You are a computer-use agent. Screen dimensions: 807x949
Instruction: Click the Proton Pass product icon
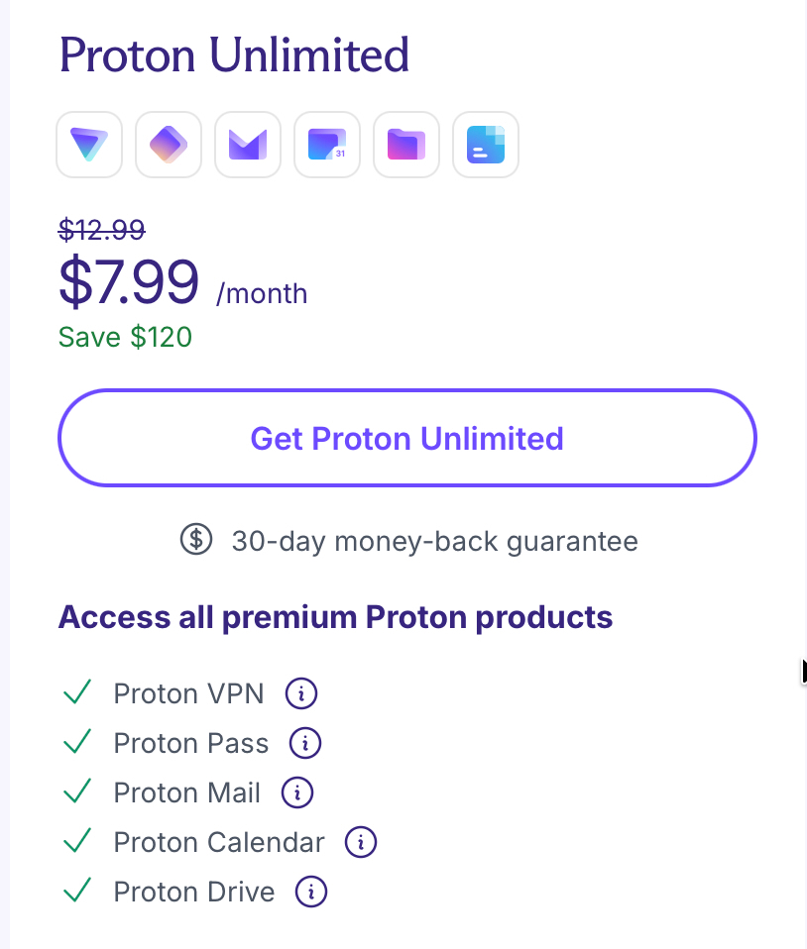pyautogui.click(x=169, y=146)
